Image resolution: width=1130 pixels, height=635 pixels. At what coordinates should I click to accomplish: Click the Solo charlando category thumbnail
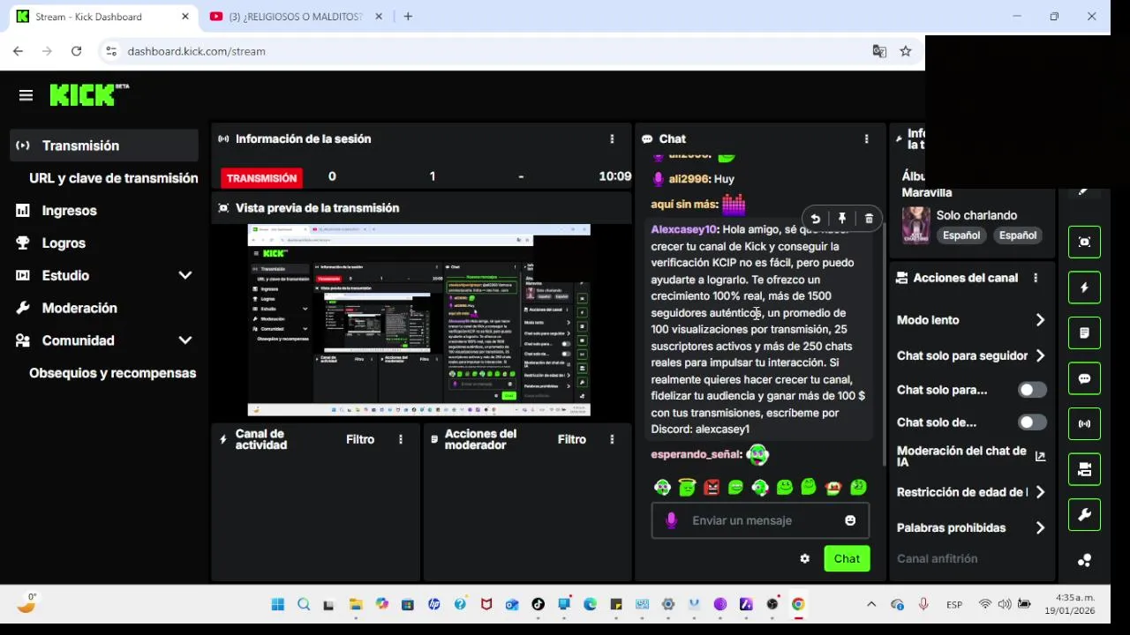tap(916, 225)
